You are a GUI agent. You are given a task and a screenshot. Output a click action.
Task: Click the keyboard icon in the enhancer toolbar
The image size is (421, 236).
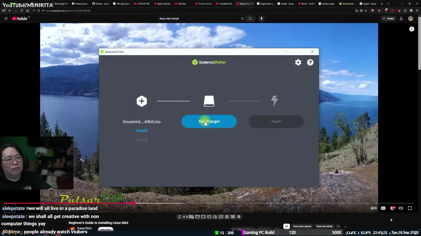(233, 217)
